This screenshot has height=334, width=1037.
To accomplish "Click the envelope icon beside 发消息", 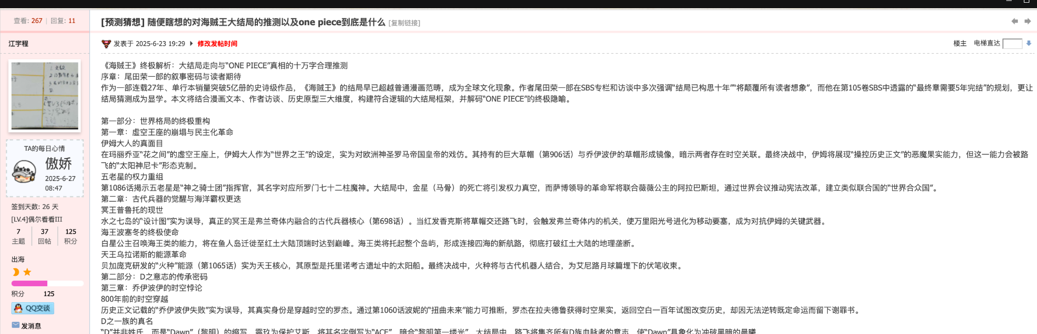I will click(15, 325).
